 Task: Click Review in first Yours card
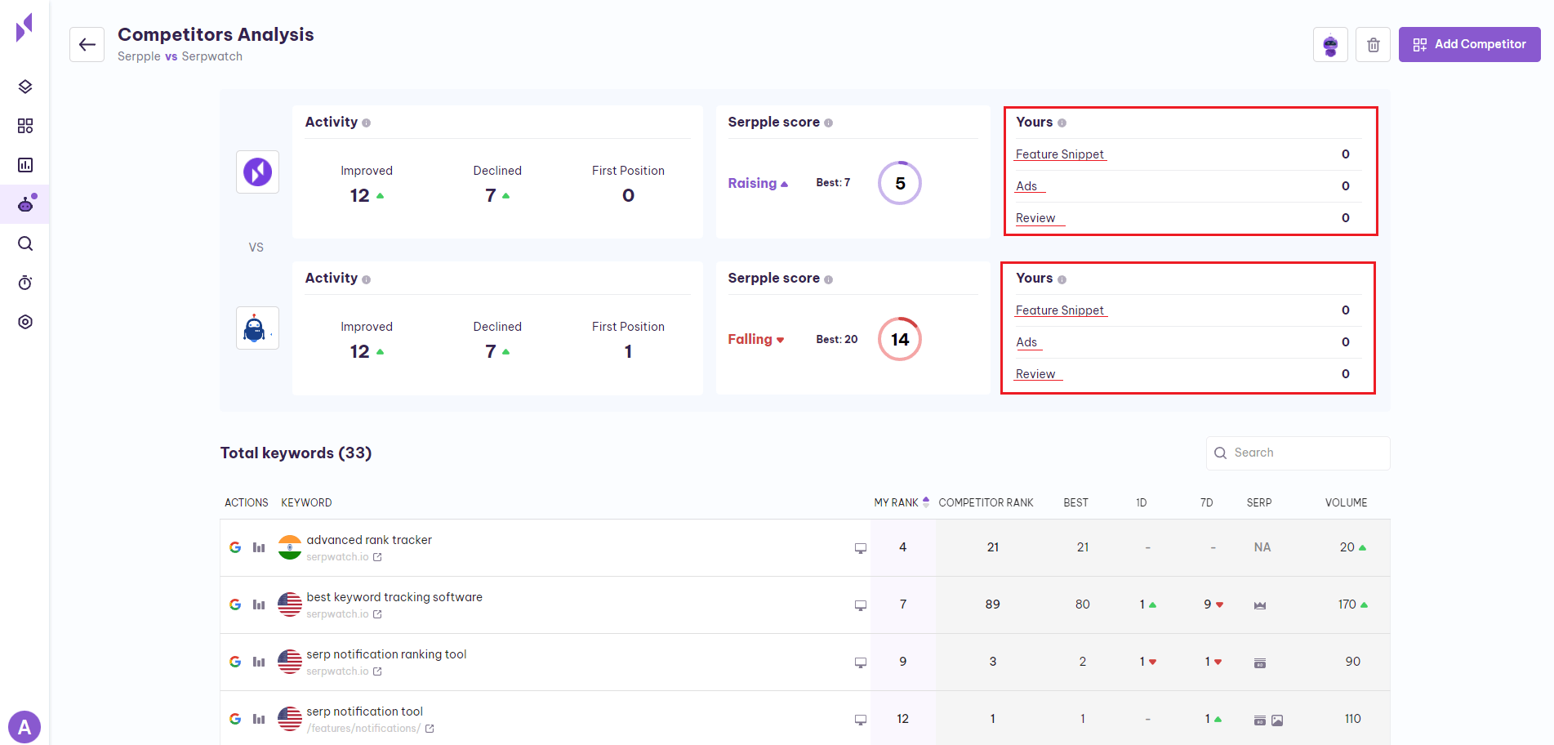pos(1035,218)
